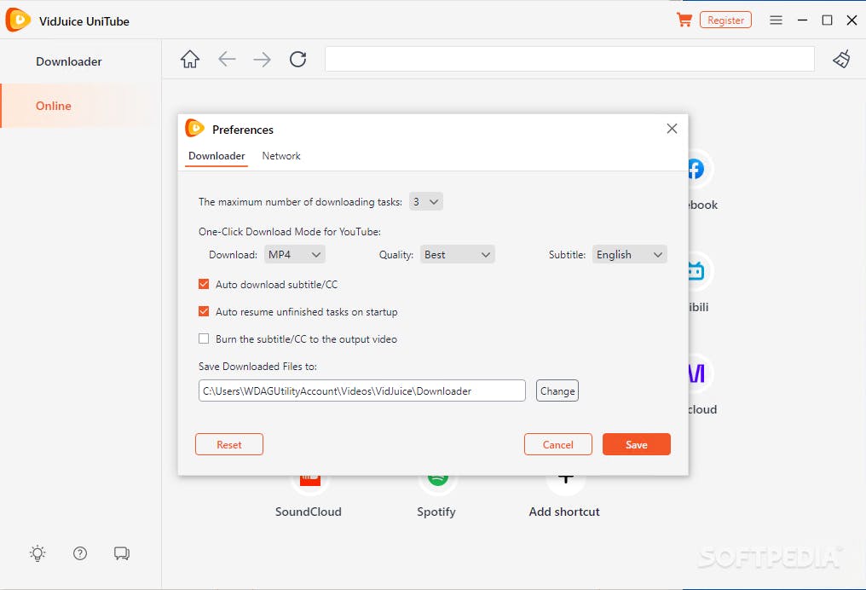
Task: Open the feedback chat icon
Action: (122, 553)
